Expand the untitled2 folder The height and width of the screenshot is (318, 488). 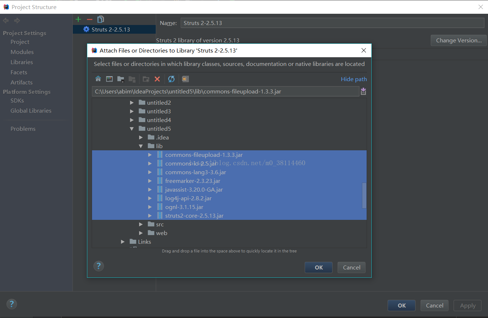point(132,102)
